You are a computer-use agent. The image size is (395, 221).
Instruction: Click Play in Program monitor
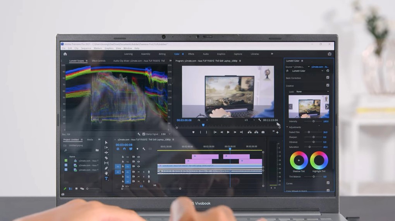(x=228, y=132)
